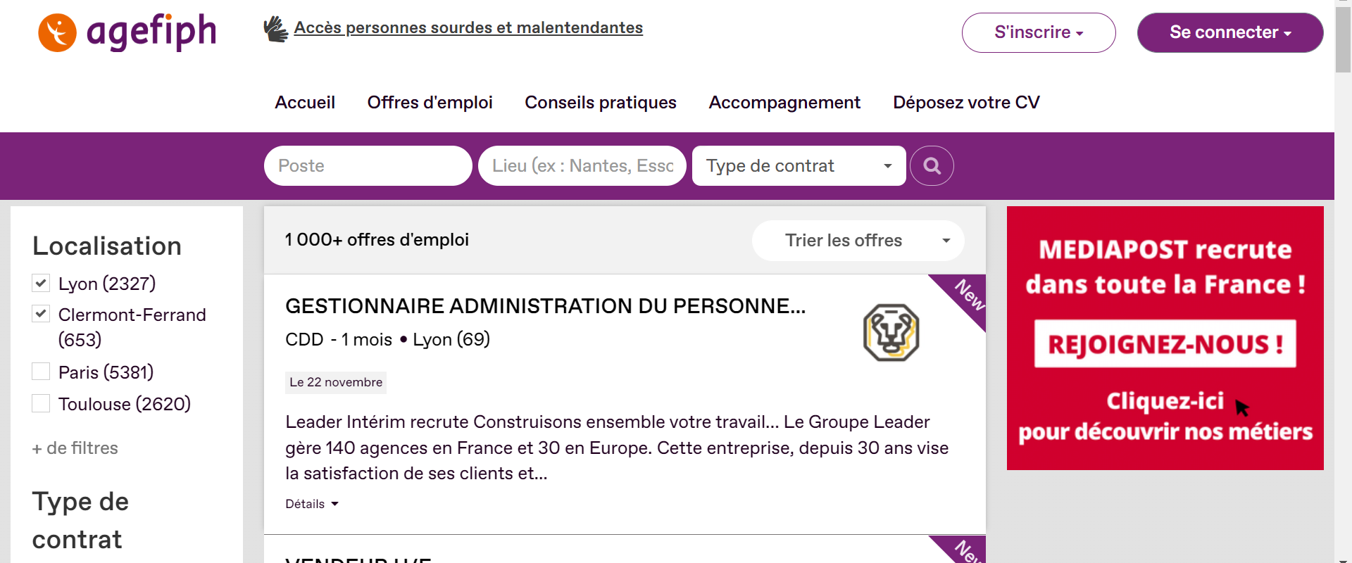Check the Toulouse location filter
This screenshot has width=1352, height=563.
point(41,403)
